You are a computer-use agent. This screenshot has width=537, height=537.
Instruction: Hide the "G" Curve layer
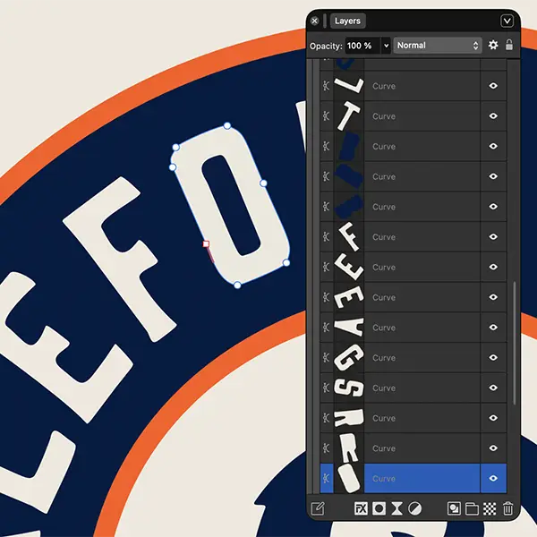click(x=493, y=357)
